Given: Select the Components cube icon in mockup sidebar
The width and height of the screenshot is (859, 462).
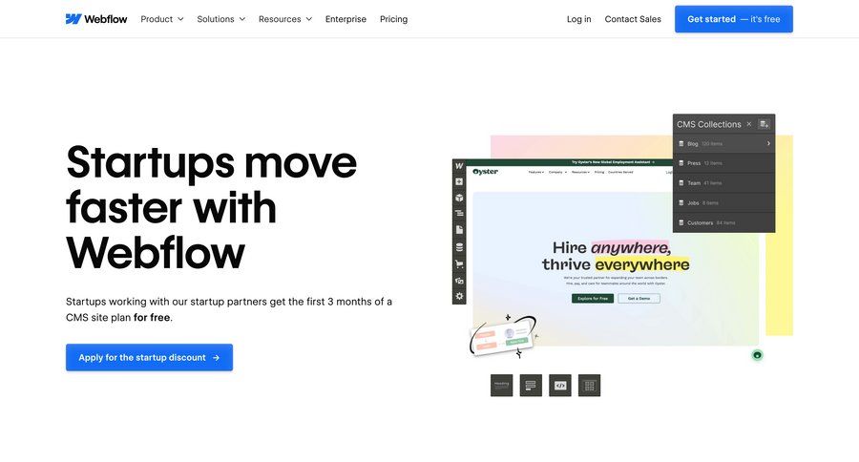Looking at the screenshot, I should (x=459, y=198).
